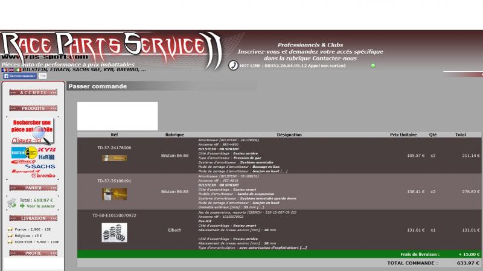Click reference TD-57-35108191
Viewport: 483px width, 271px height.
[114, 181]
